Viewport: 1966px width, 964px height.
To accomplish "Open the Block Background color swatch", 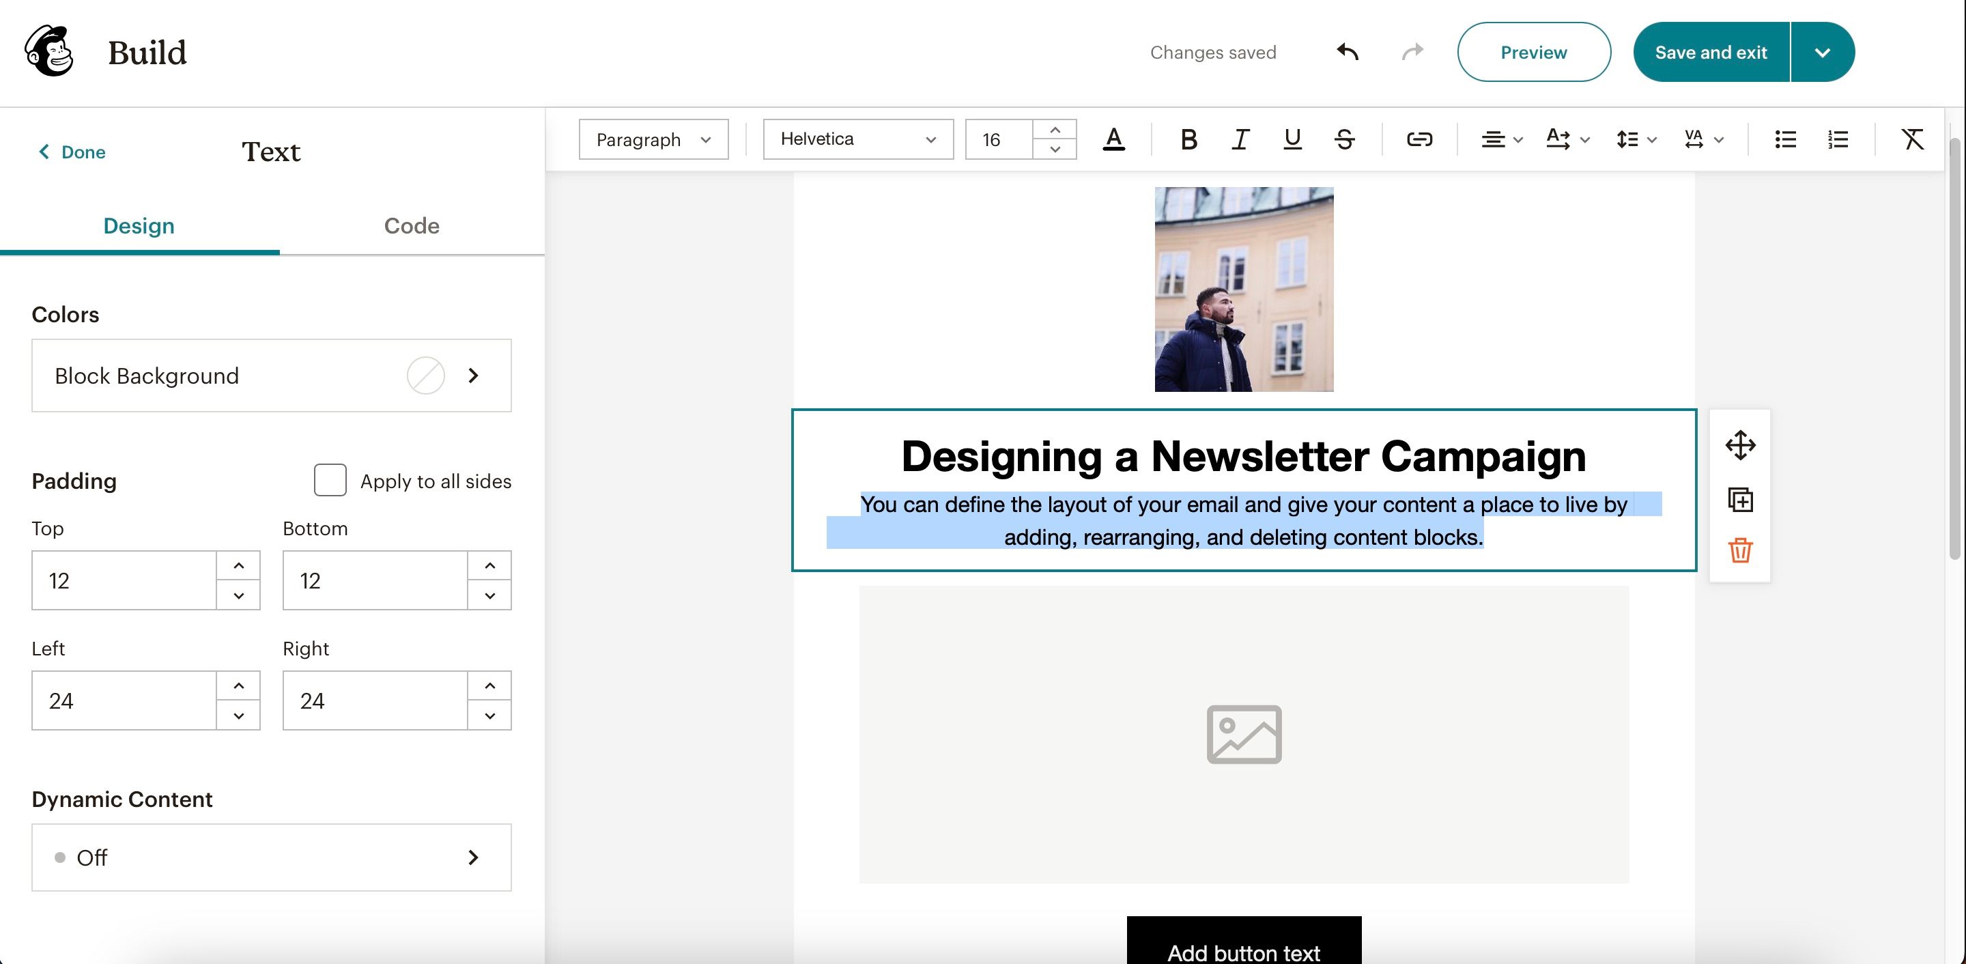I will (x=425, y=375).
